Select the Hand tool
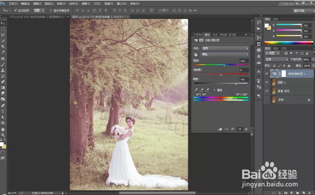315x195 pixels. click(3, 129)
